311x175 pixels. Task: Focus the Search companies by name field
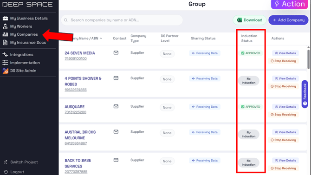click(122, 20)
